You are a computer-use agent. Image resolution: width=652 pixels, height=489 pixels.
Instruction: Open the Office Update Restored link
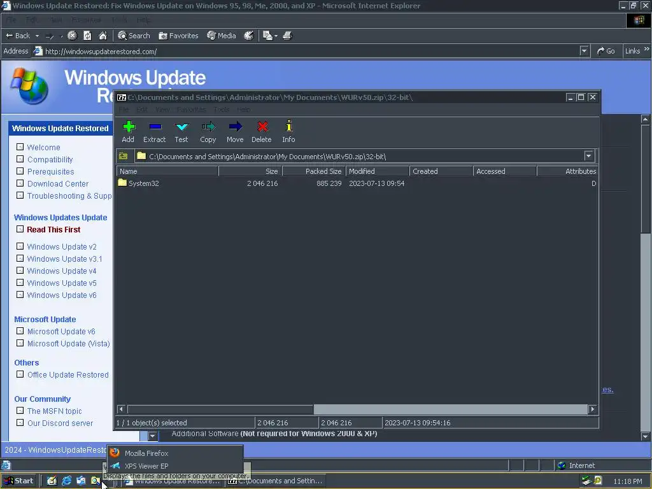[x=67, y=374]
